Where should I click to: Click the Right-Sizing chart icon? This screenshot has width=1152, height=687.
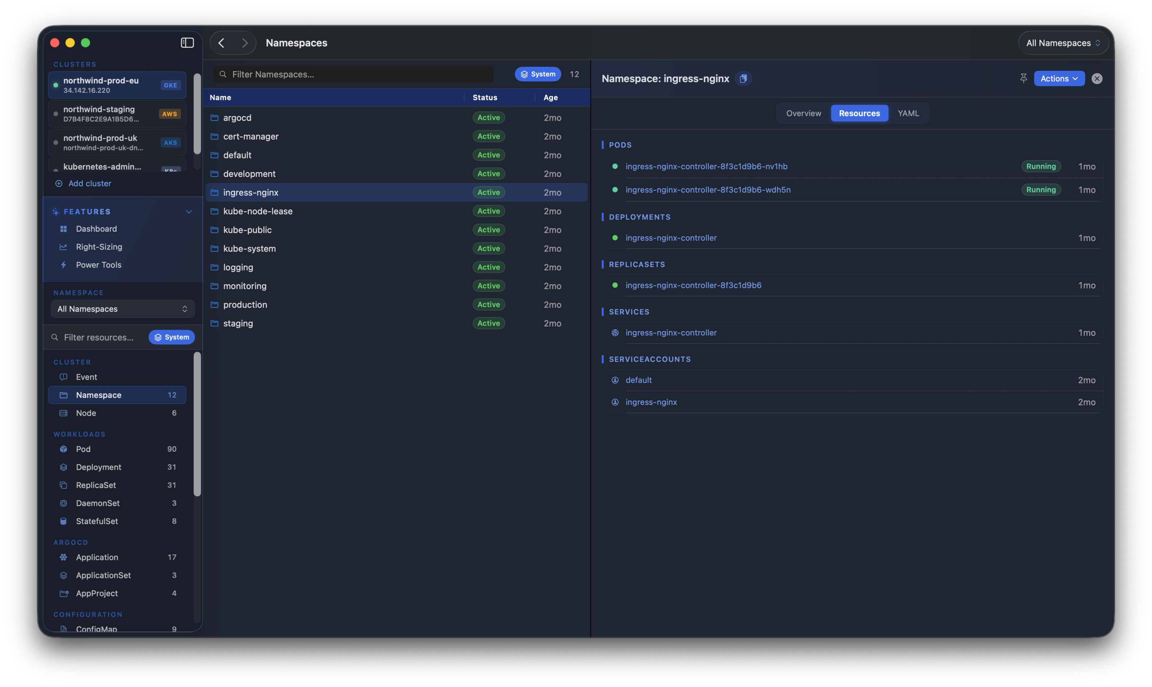click(x=64, y=247)
